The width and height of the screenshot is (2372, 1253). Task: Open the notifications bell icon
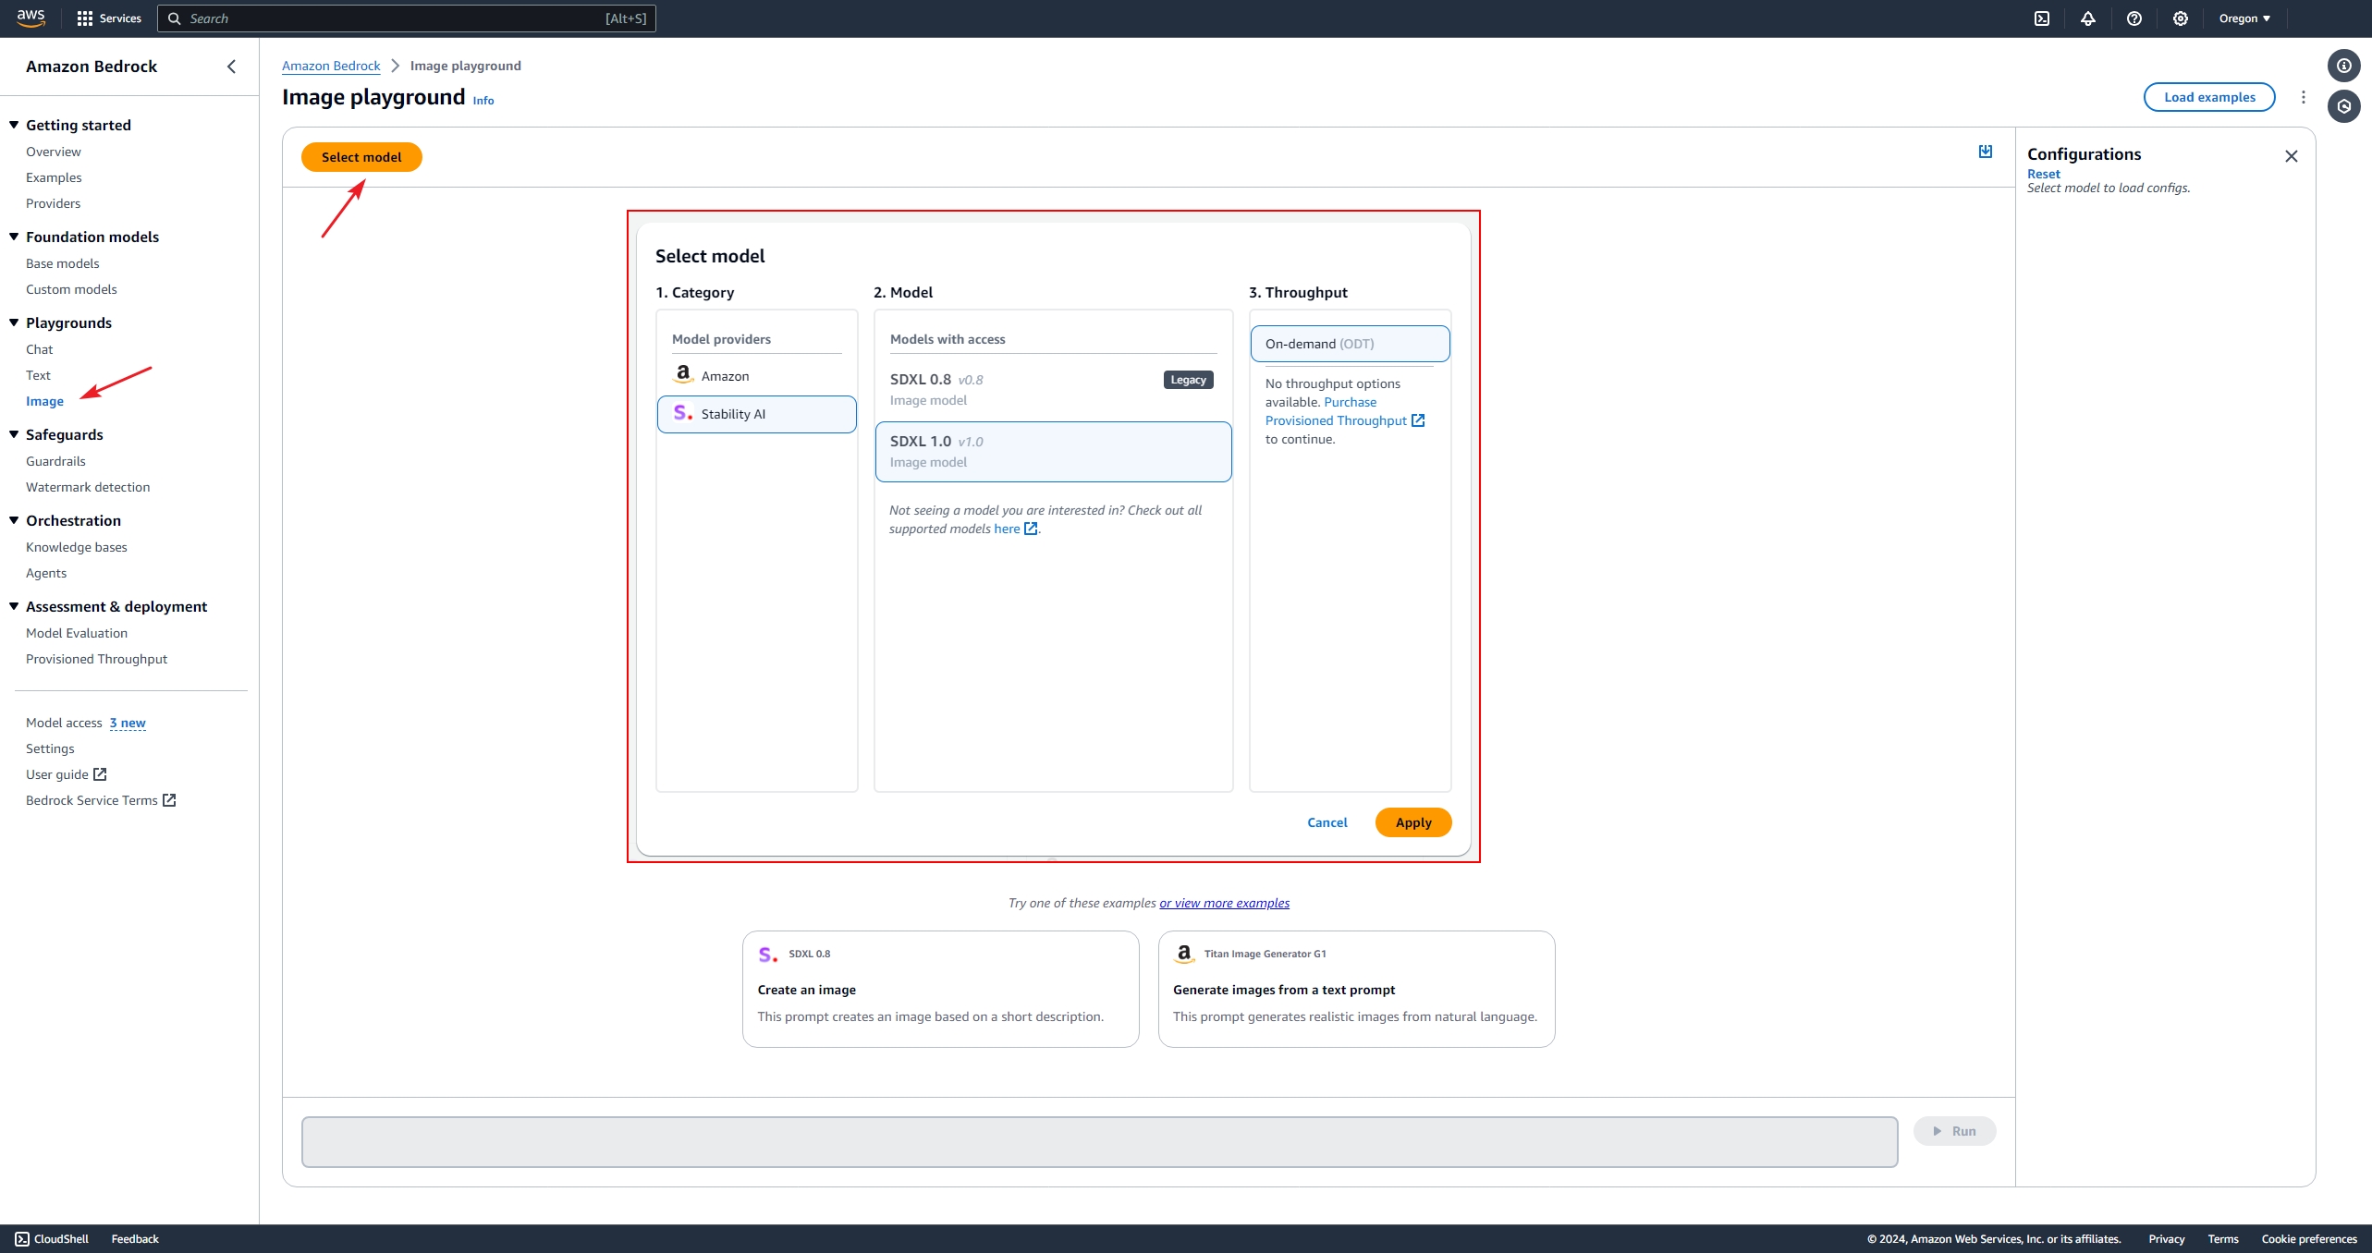point(2088,18)
